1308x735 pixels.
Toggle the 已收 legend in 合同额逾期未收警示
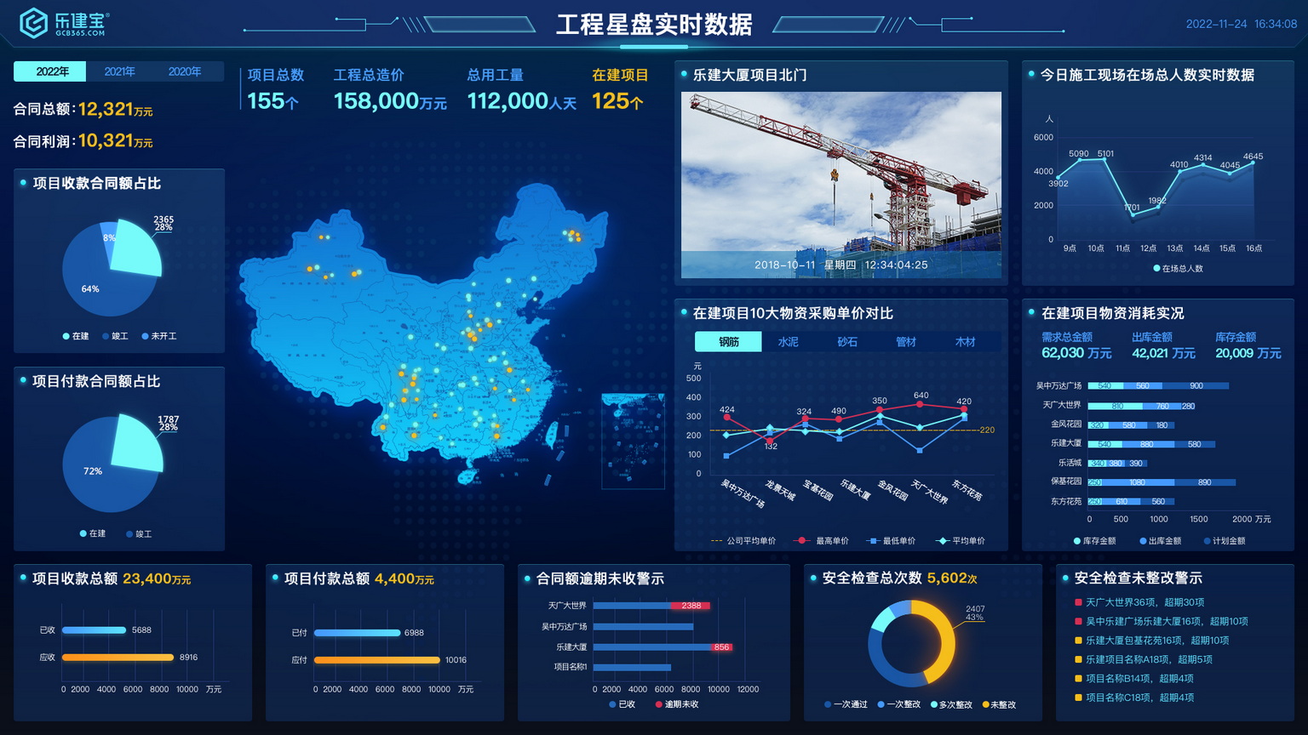pos(622,704)
